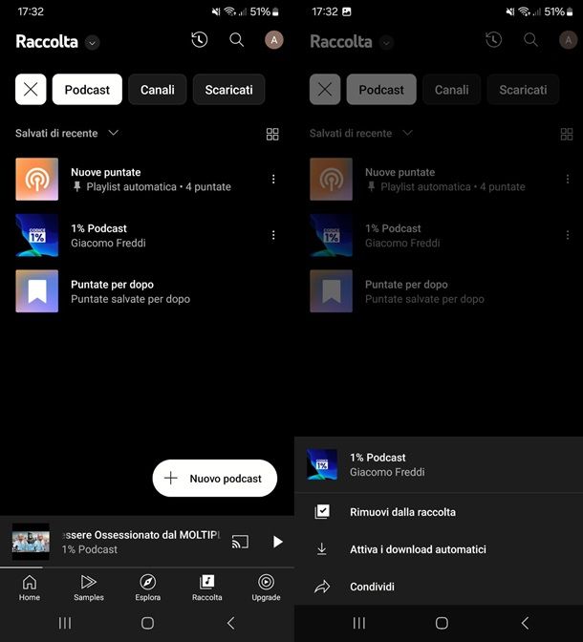Go to Home tab
The height and width of the screenshot is (642, 583).
[30, 588]
